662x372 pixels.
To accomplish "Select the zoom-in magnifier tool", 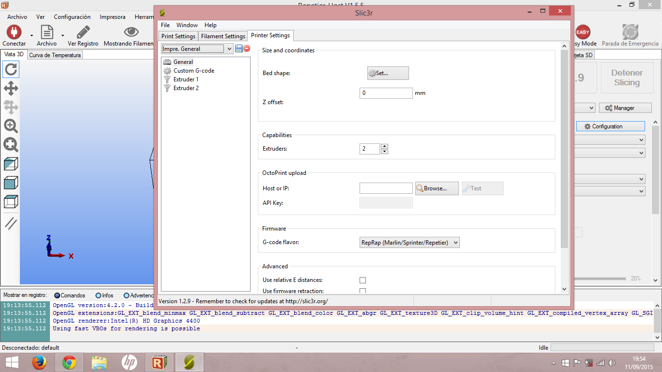I will pos(11,126).
